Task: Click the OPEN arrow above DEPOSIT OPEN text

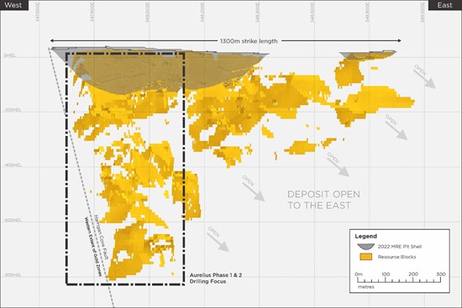Action: (338, 164)
